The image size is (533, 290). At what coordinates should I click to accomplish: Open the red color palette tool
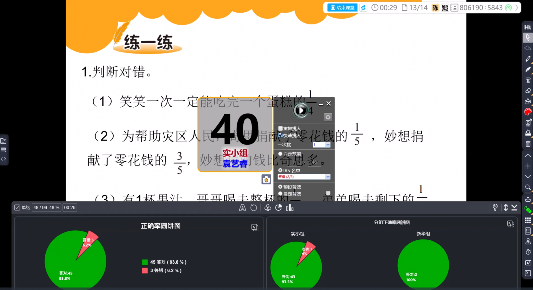528,112
